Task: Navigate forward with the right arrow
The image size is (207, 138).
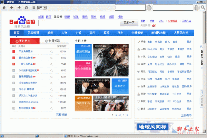Action: click(x=19, y=8)
